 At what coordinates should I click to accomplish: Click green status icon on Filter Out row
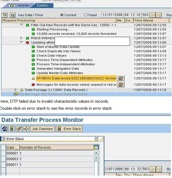coord(27,25)
